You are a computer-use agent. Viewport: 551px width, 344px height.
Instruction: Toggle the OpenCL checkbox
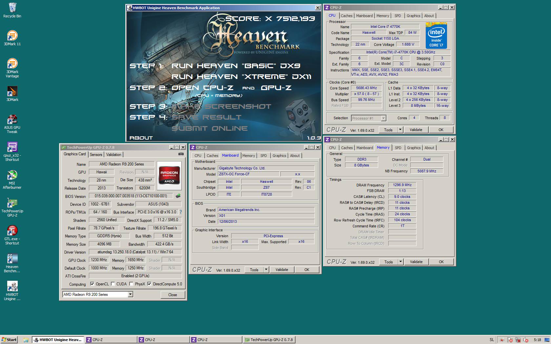tap(92, 284)
